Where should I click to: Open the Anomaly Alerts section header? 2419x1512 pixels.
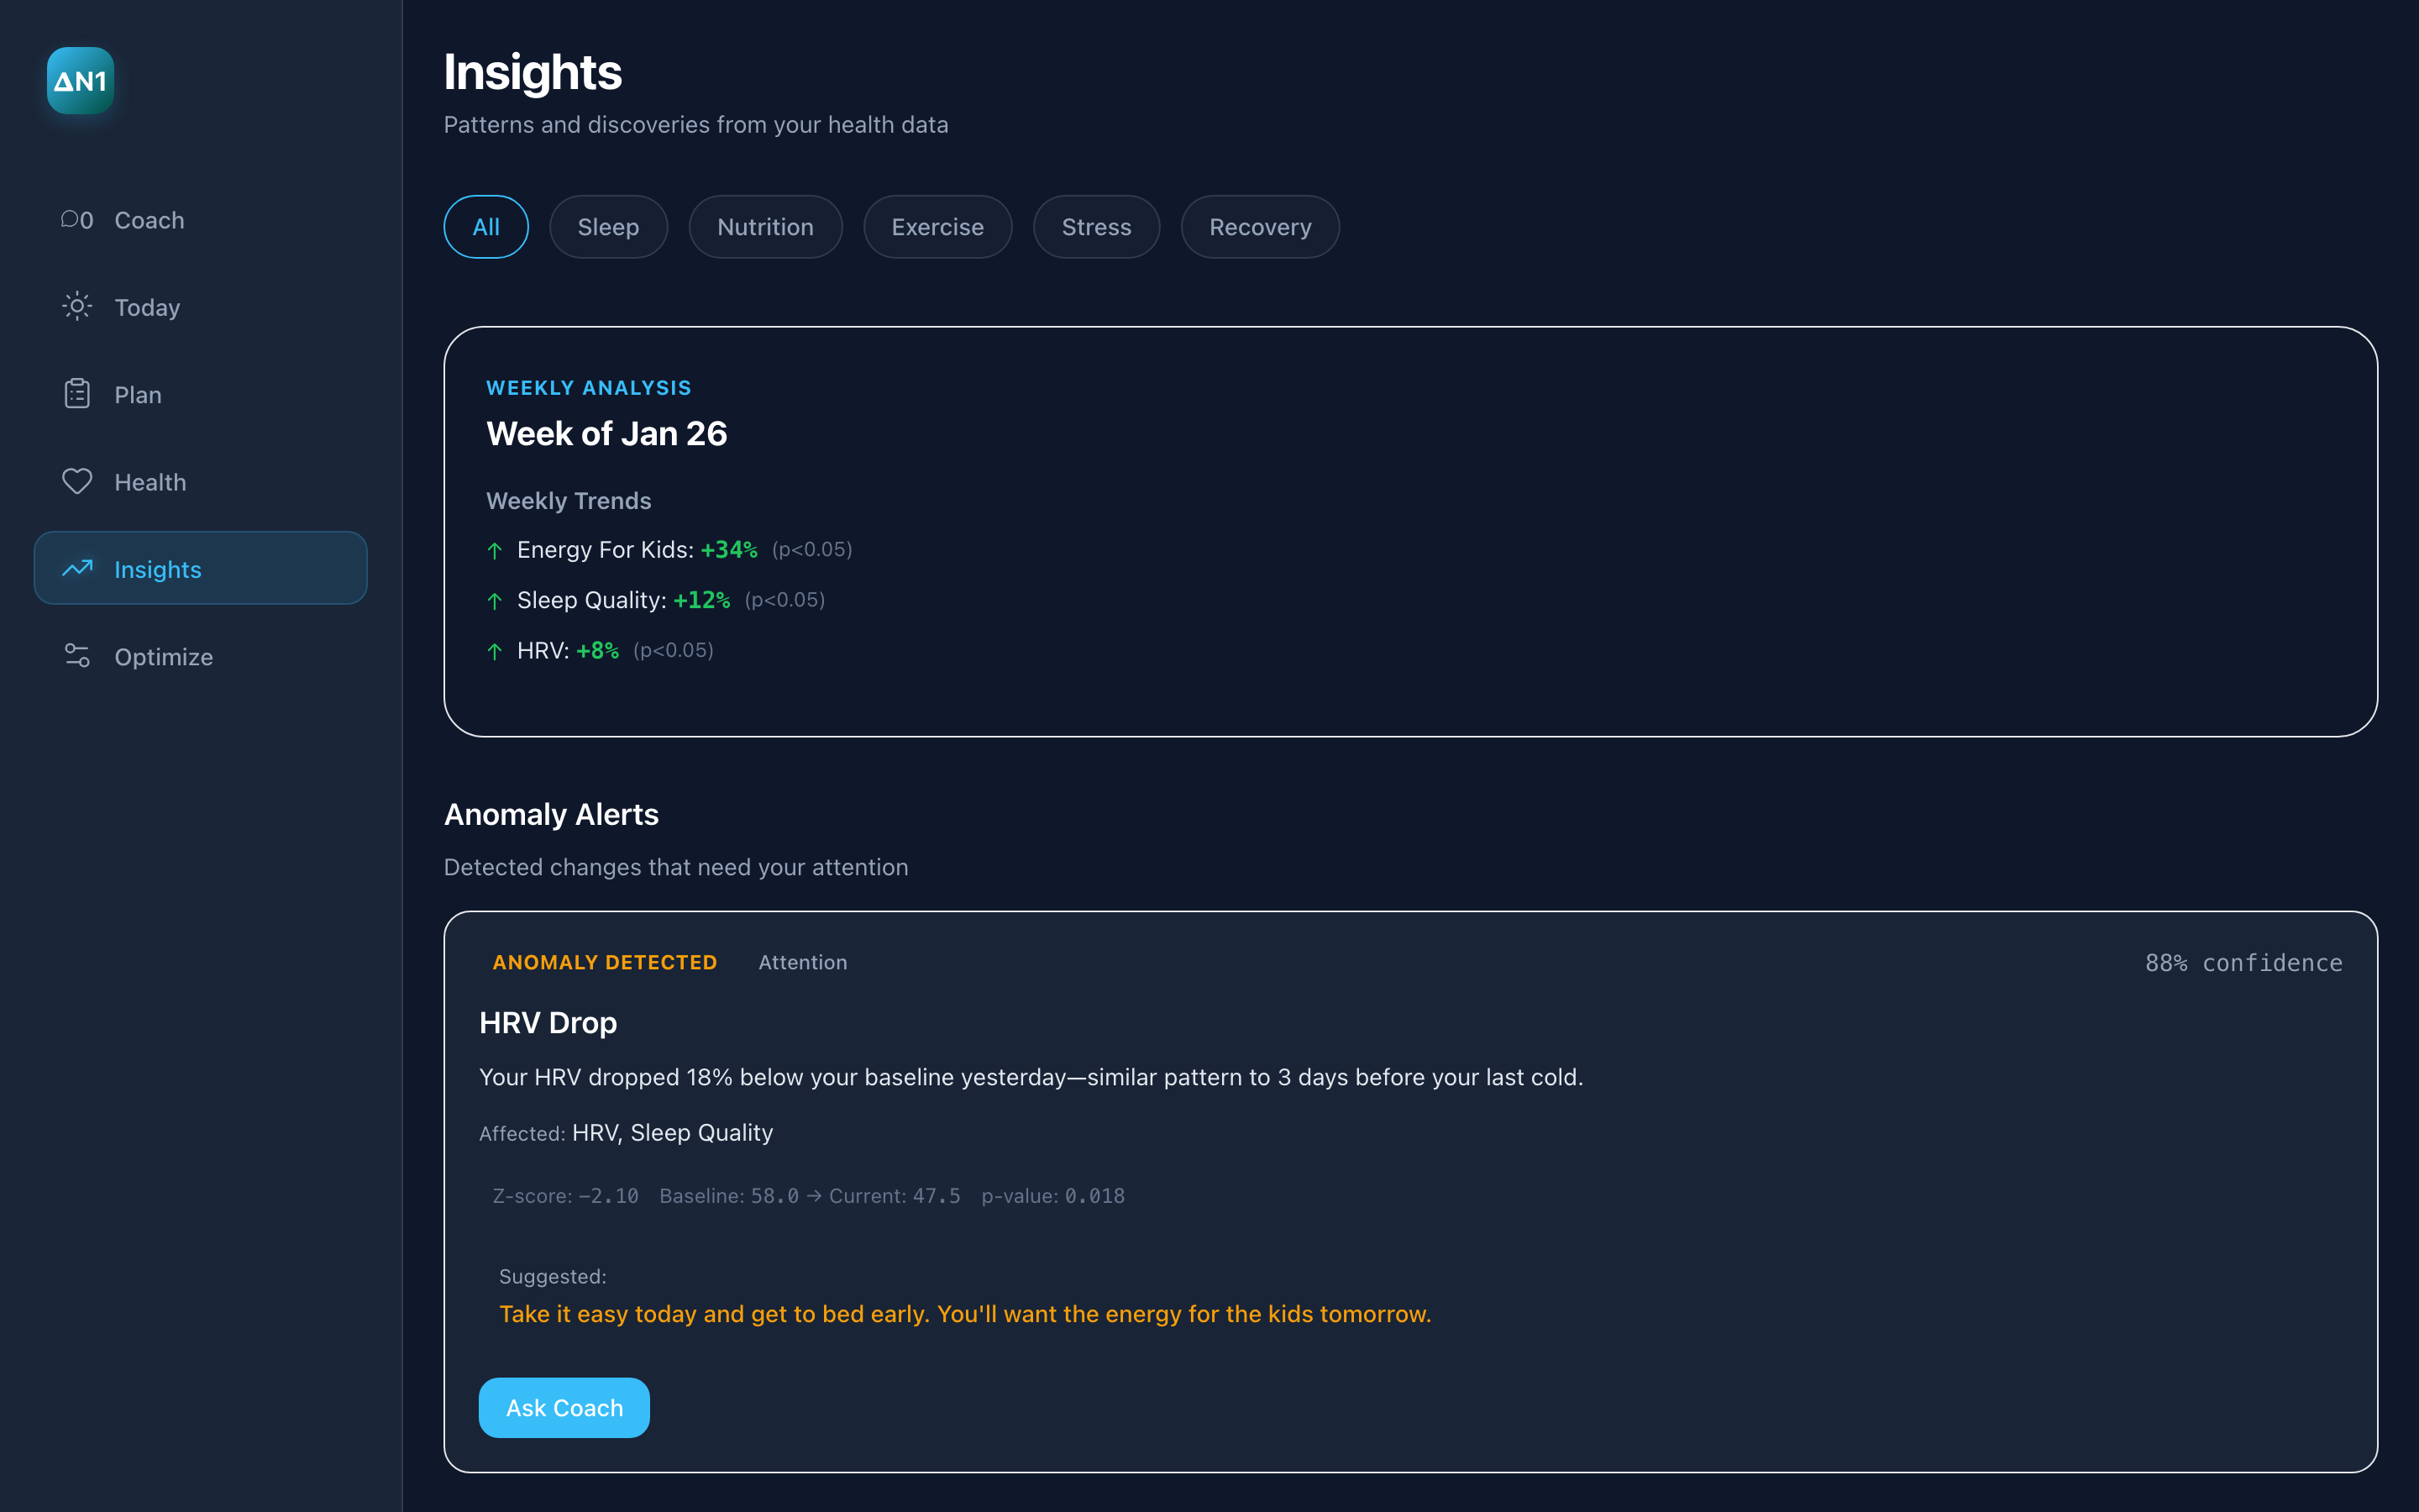pos(551,814)
